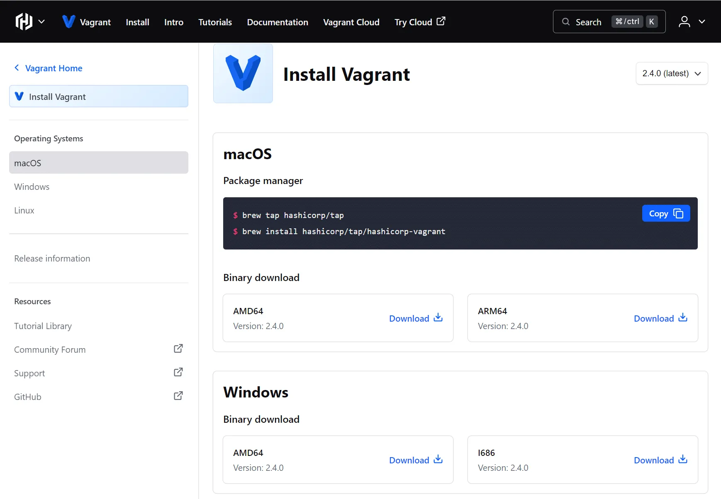
Task: Focus the Search input field
Action: click(x=609, y=22)
